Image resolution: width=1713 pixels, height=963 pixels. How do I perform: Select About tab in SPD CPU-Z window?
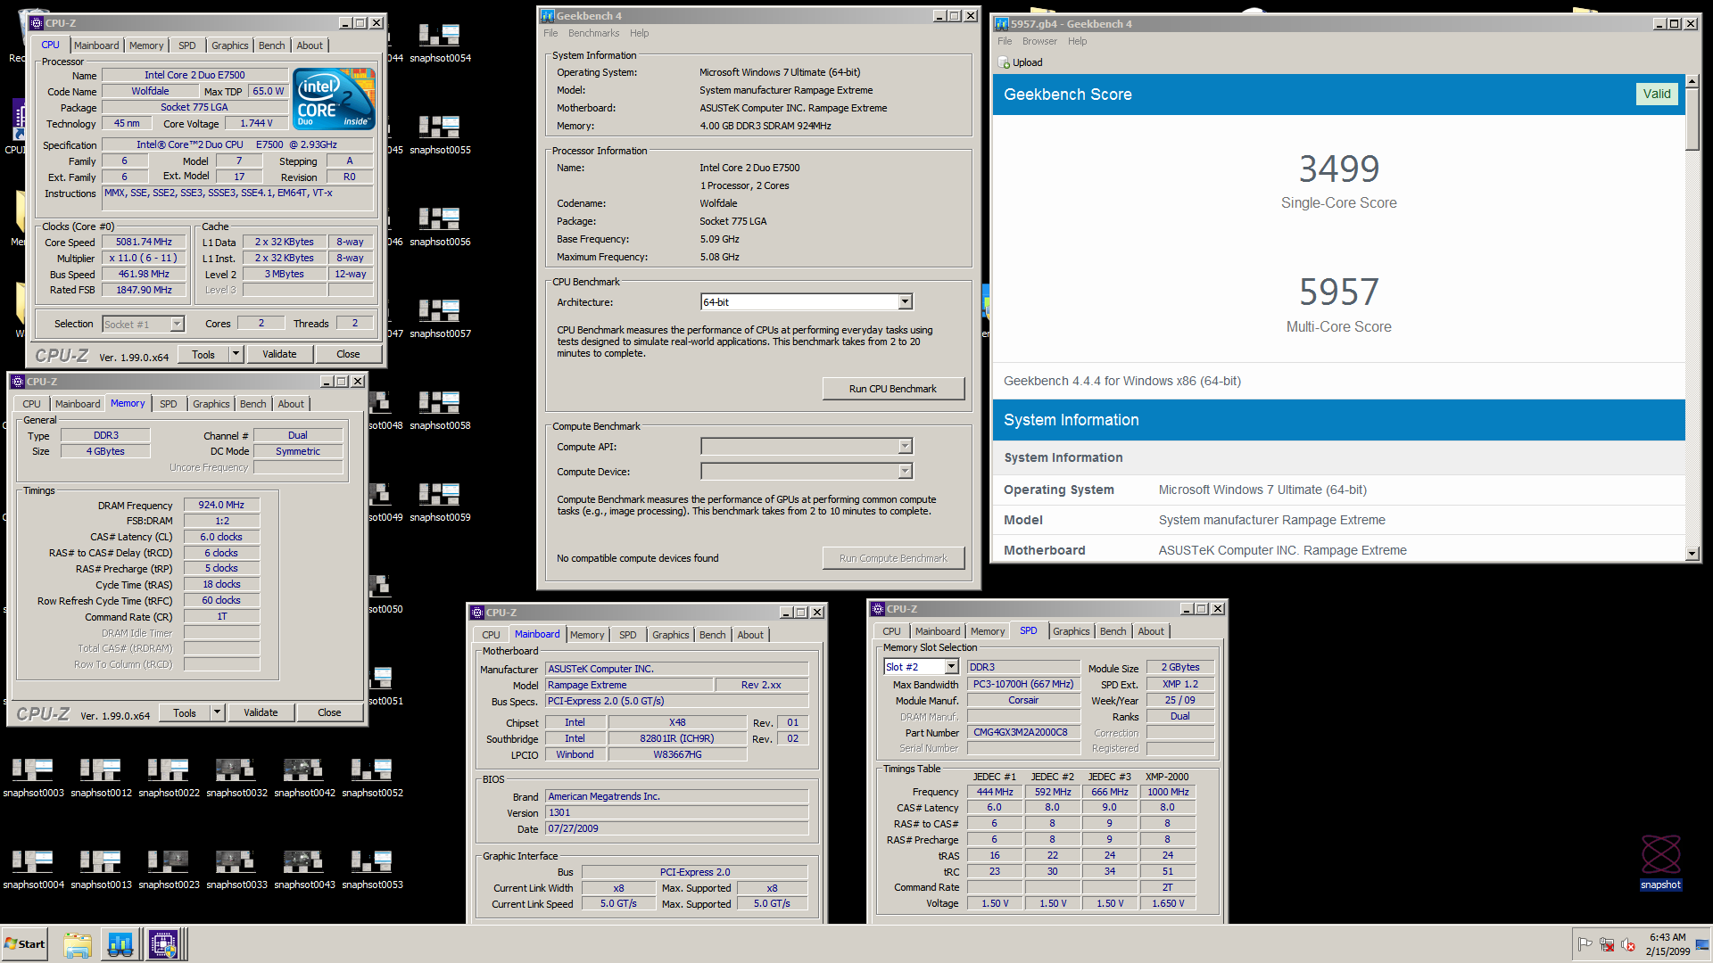click(1151, 631)
